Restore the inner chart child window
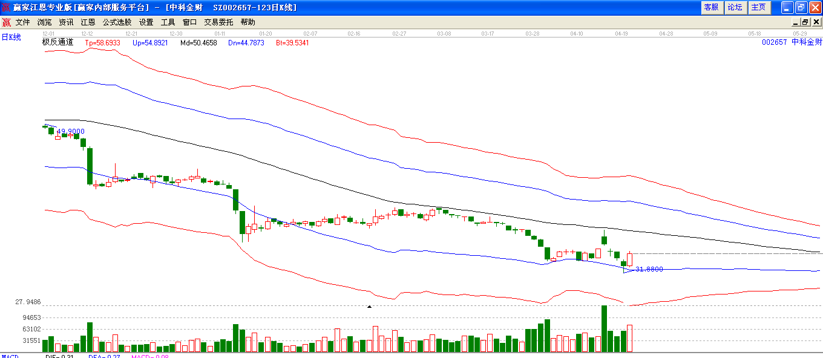 click(805, 22)
